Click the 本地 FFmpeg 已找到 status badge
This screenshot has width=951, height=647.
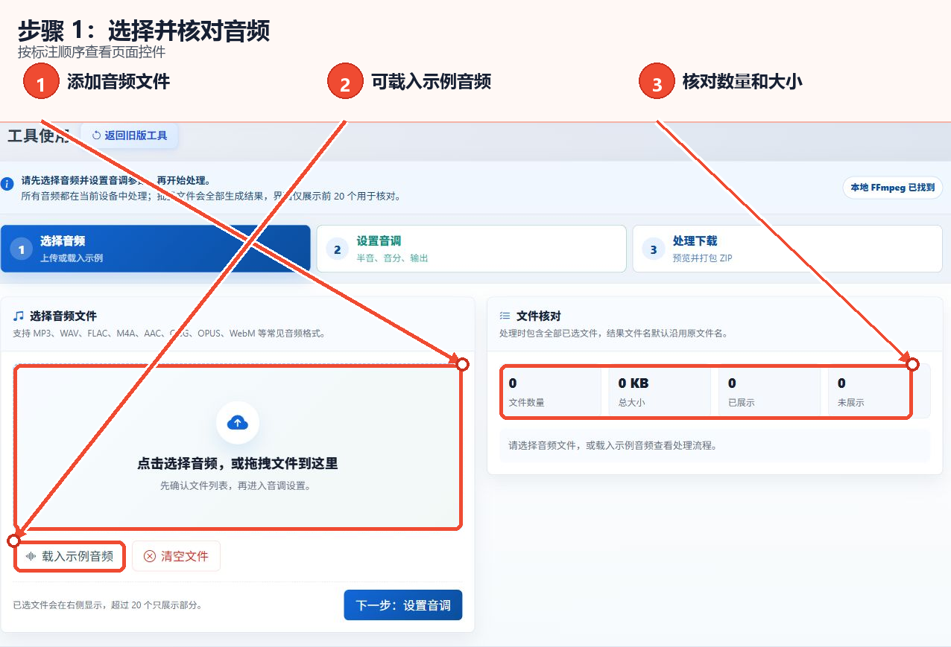[x=892, y=188]
